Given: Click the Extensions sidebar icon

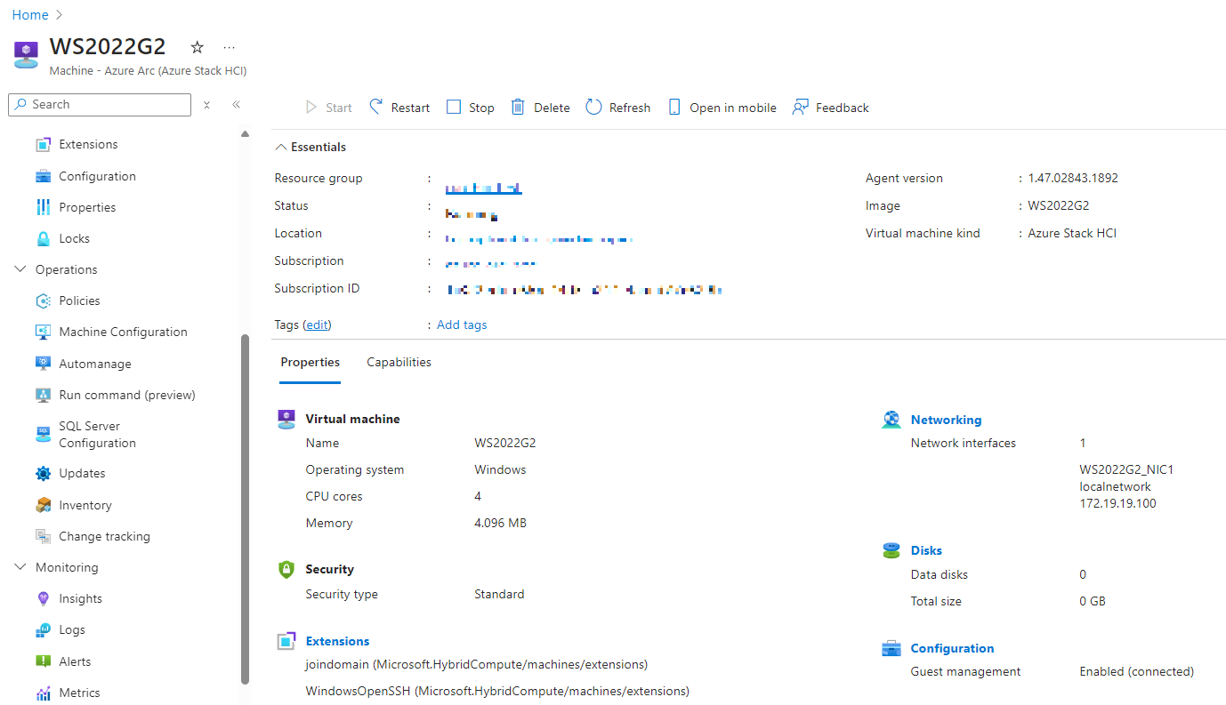Looking at the screenshot, I should (x=43, y=145).
